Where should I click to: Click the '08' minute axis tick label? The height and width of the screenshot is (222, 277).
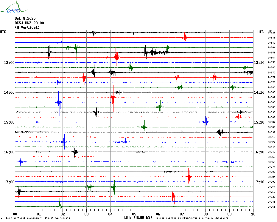(206, 214)
